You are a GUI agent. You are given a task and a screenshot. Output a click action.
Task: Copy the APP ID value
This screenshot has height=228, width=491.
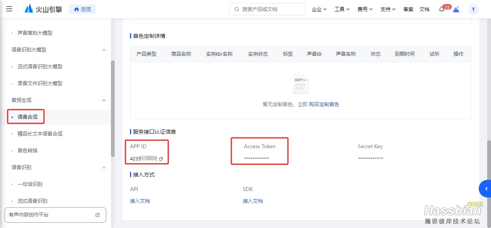click(x=161, y=159)
